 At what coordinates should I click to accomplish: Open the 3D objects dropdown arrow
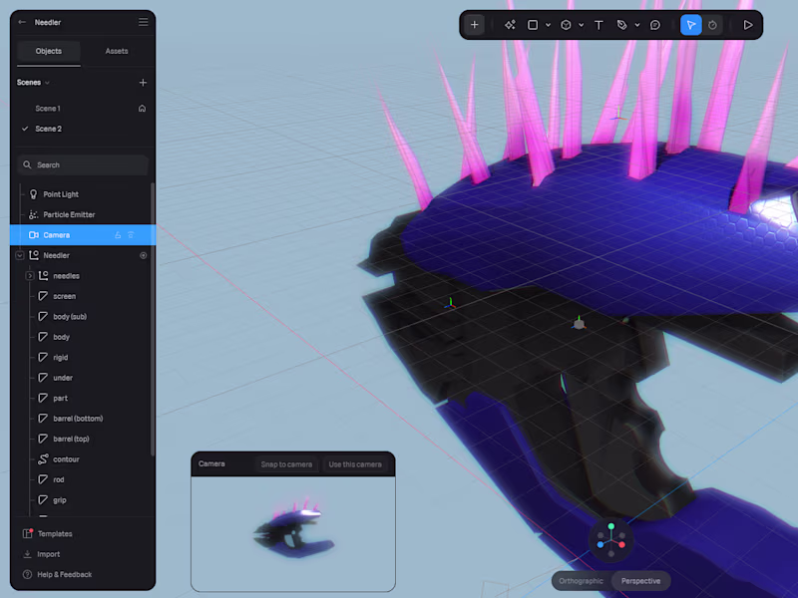pos(582,24)
